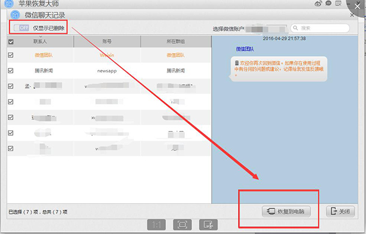Open the feedback note icon in title bar

point(338,3)
